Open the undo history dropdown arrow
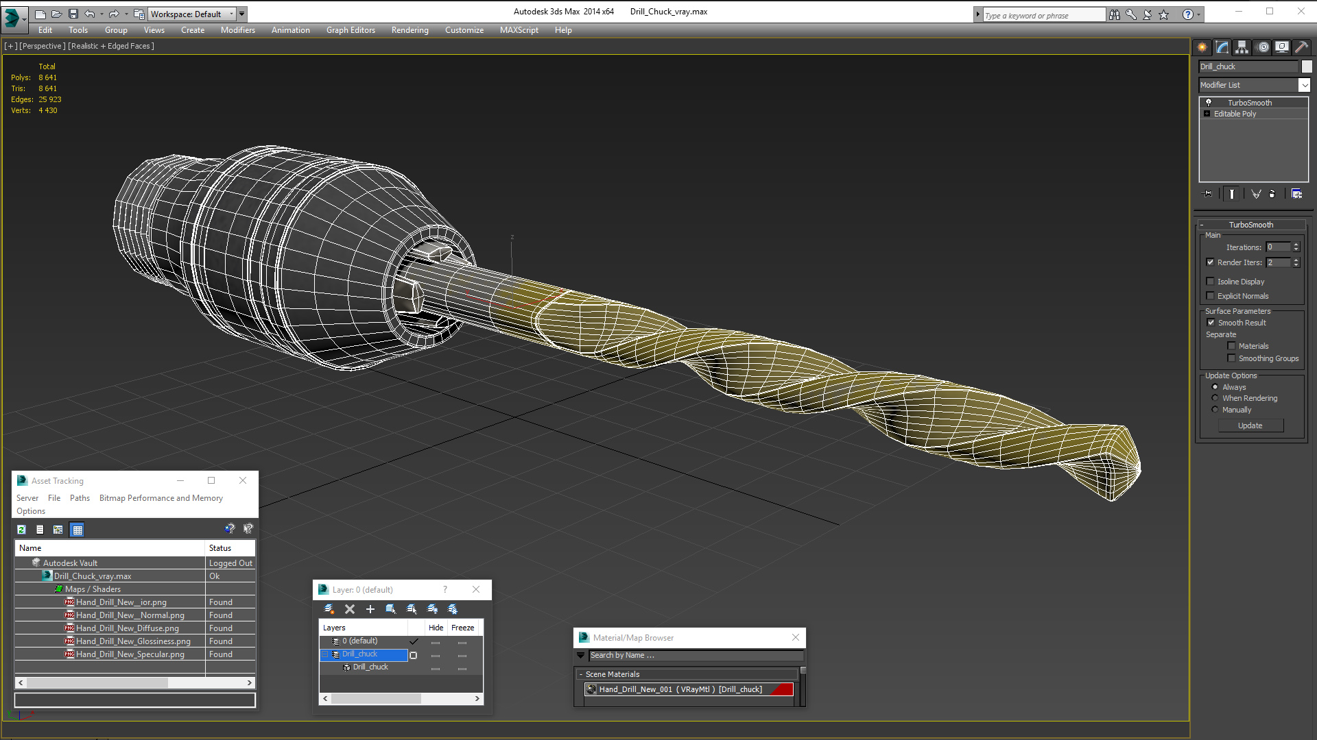Screen dimensions: 1317x740 pyautogui.click(x=102, y=14)
